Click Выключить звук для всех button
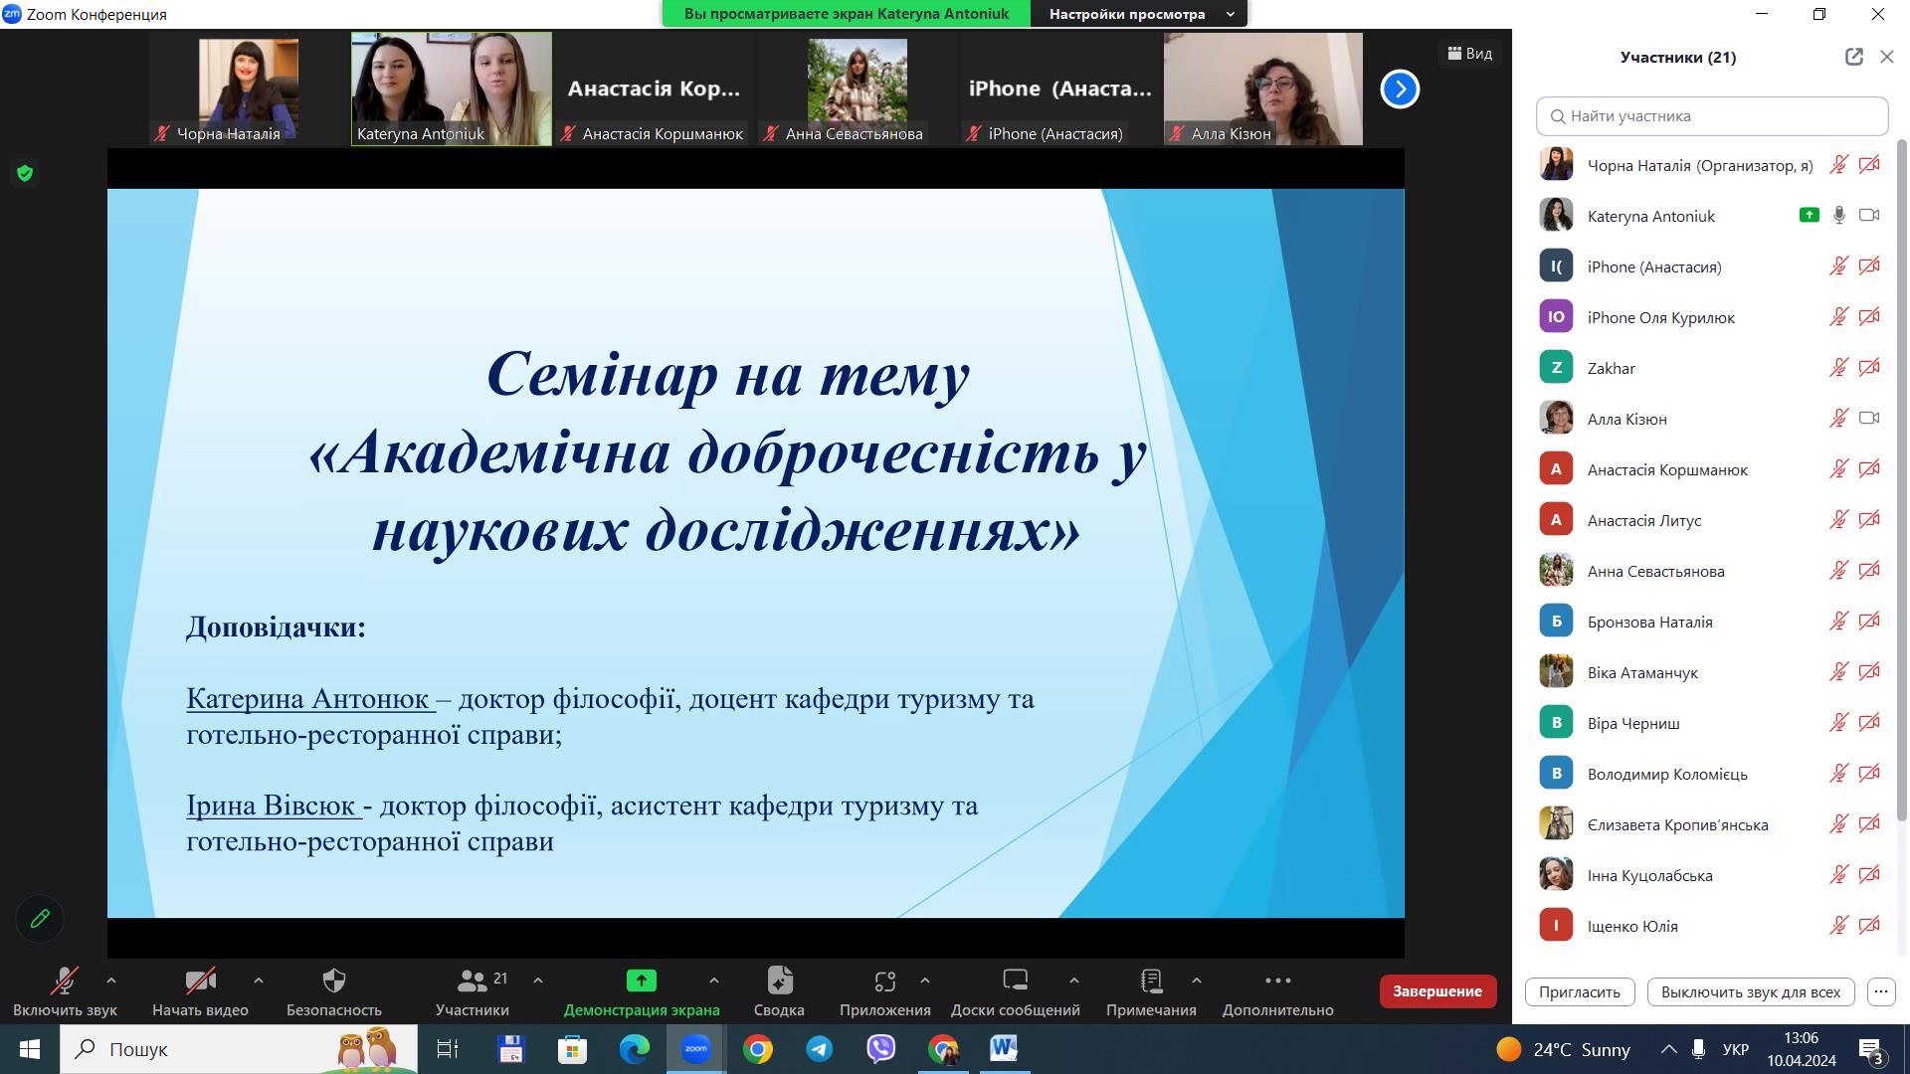This screenshot has width=1910, height=1074. click(x=1750, y=991)
